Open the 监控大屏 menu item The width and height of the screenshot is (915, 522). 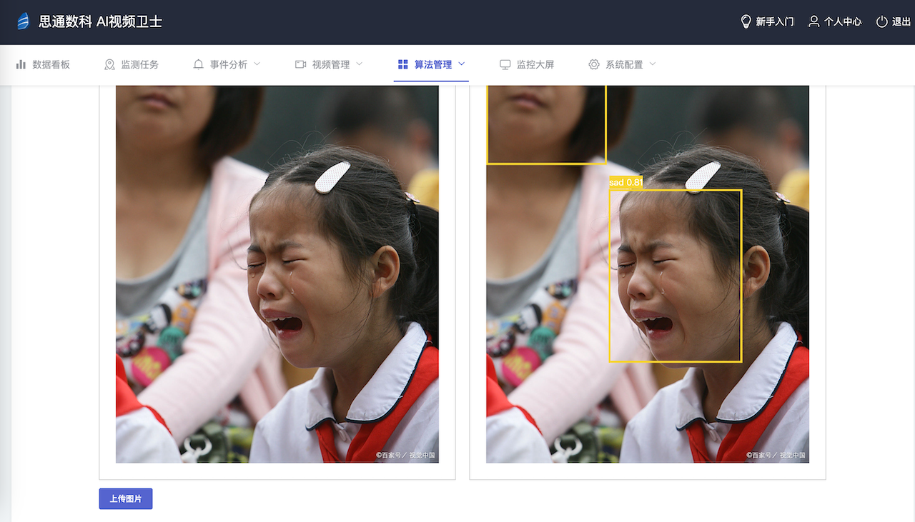click(x=527, y=64)
